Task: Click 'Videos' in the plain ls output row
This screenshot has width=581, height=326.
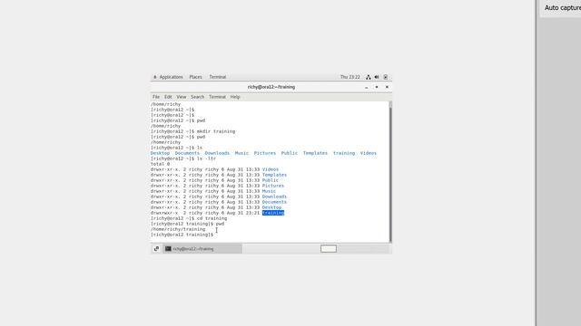Action: click(x=369, y=153)
